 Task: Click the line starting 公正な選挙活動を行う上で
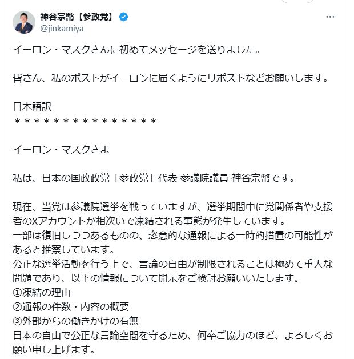[x=172, y=264]
